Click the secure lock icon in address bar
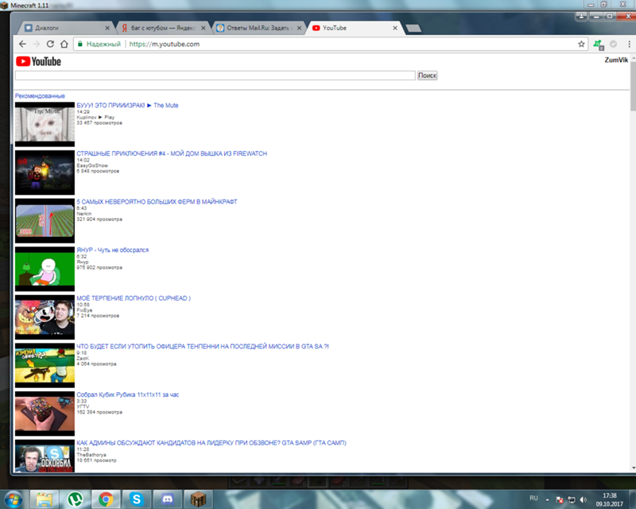The width and height of the screenshot is (636, 509). pyautogui.click(x=80, y=44)
